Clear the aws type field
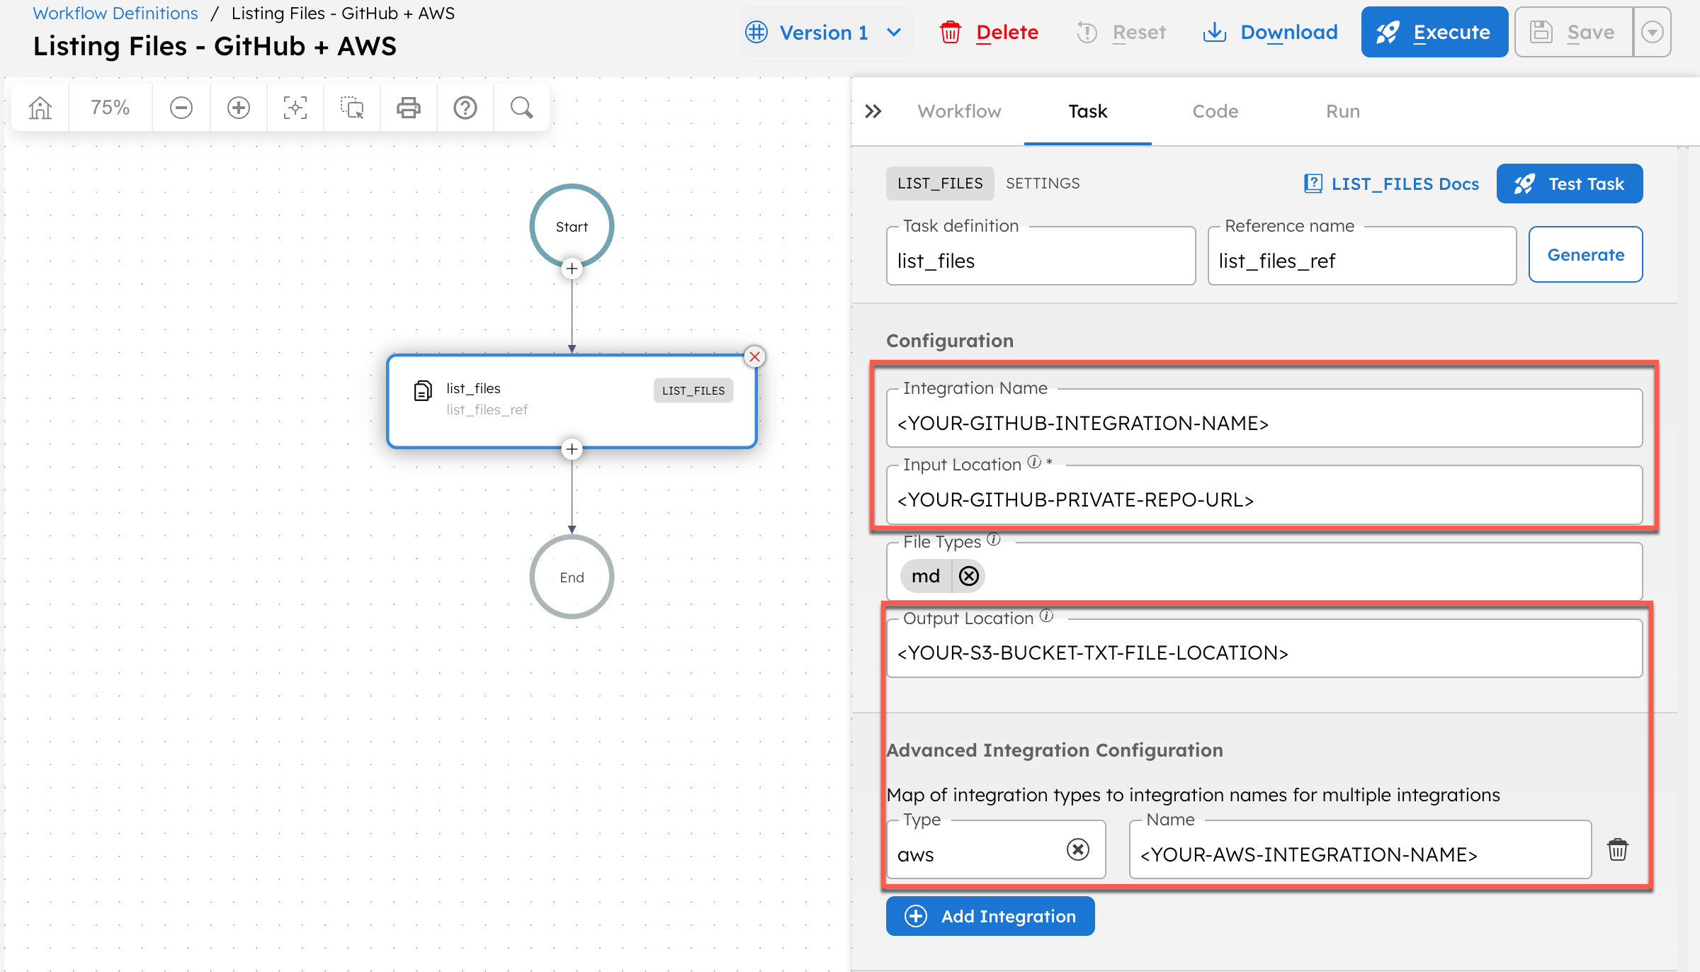This screenshot has height=972, width=1700. 1079,849
